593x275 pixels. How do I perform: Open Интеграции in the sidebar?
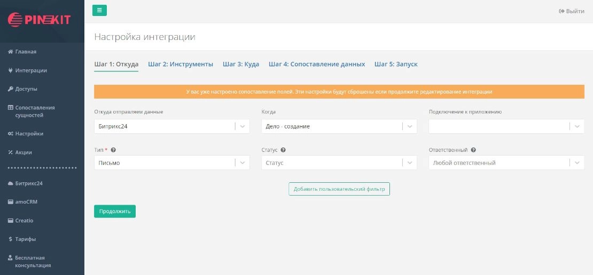pos(31,70)
